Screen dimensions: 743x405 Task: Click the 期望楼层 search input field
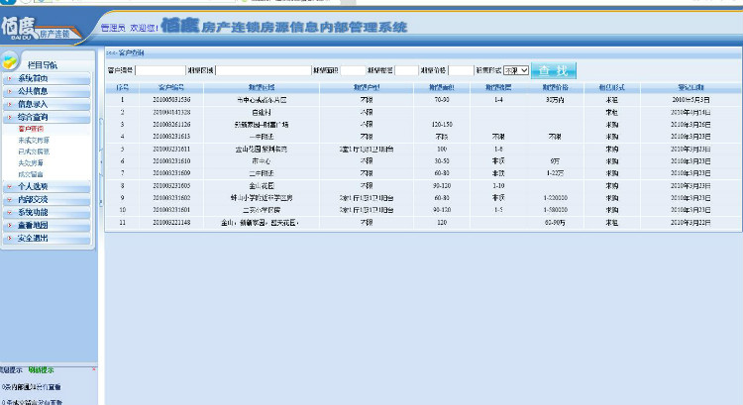[x=406, y=70]
